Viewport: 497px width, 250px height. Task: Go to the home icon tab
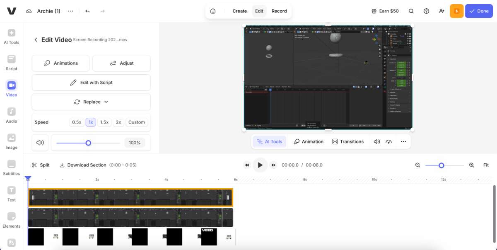[213, 11]
